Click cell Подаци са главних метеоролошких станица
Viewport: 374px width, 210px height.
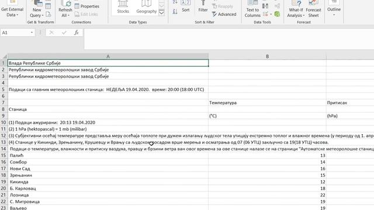[108, 89]
